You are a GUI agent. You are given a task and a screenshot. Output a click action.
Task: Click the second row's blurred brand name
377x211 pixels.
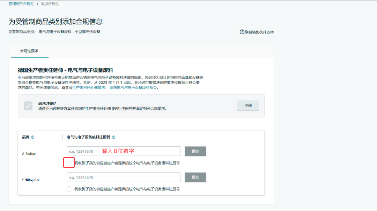[x=31, y=180]
